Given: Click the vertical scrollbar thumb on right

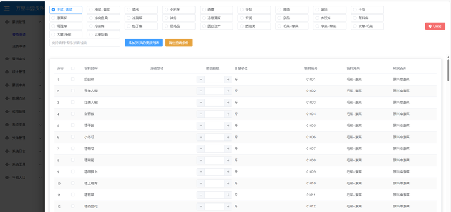Looking at the screenshot, I should [448, 70].
